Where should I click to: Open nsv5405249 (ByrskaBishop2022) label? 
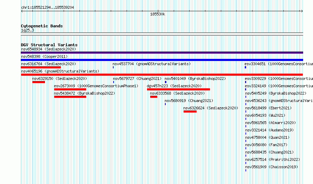276,93
